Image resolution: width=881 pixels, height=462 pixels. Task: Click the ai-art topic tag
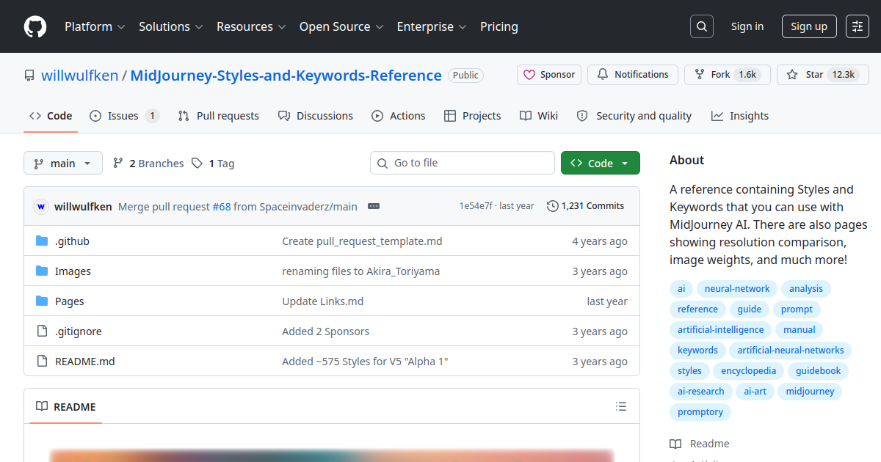[x=755, y=392]
